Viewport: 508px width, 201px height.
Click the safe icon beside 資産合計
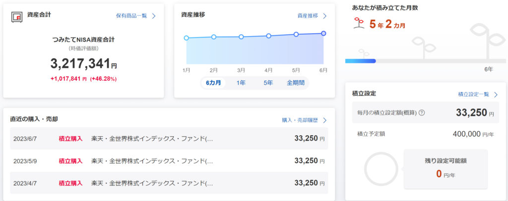click(17, 17)
